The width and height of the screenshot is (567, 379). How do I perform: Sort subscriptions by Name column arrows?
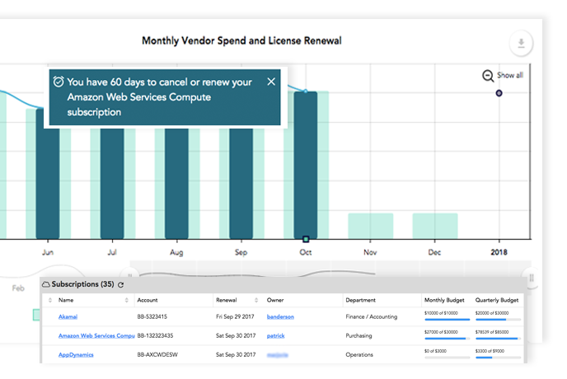click(x=127, y=300)
